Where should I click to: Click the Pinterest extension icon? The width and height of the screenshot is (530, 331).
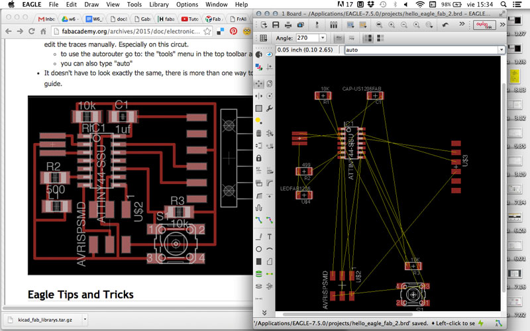(x=234, y=31)
